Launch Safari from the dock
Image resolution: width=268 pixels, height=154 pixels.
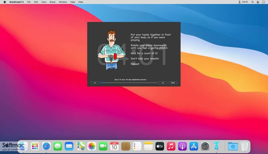pos(46,146)
